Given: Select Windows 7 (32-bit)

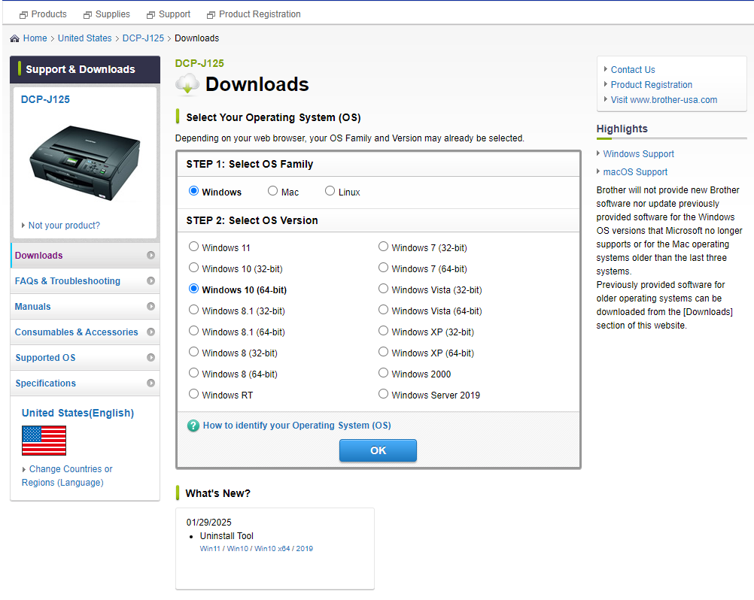Looking at the screenshot, I should [x=383, y=247].
